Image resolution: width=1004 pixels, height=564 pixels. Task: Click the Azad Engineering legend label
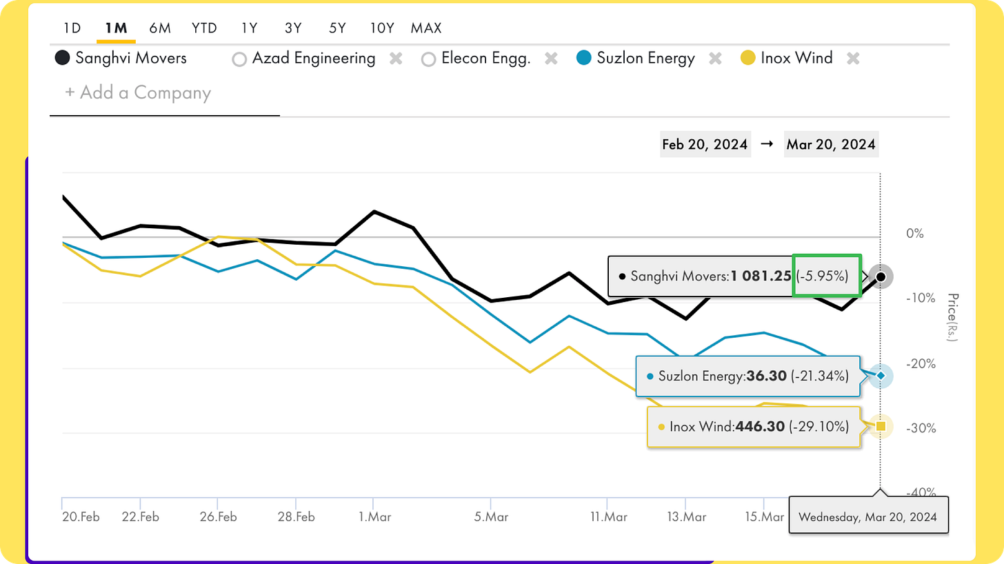point(314,58)
